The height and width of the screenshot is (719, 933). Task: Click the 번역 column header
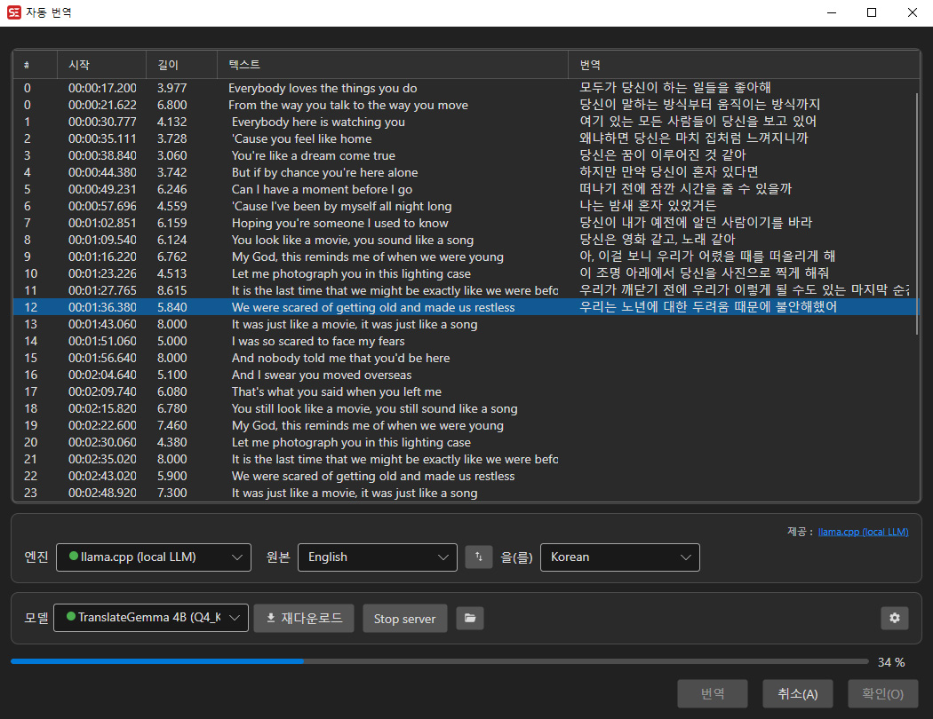point(744,65)
